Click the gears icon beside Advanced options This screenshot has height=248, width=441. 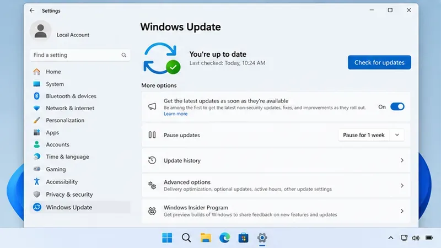coord(152,185)
